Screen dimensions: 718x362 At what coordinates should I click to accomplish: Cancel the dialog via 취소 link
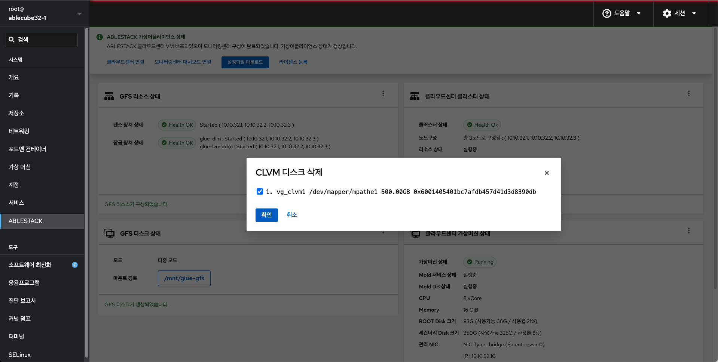[292, 215]
